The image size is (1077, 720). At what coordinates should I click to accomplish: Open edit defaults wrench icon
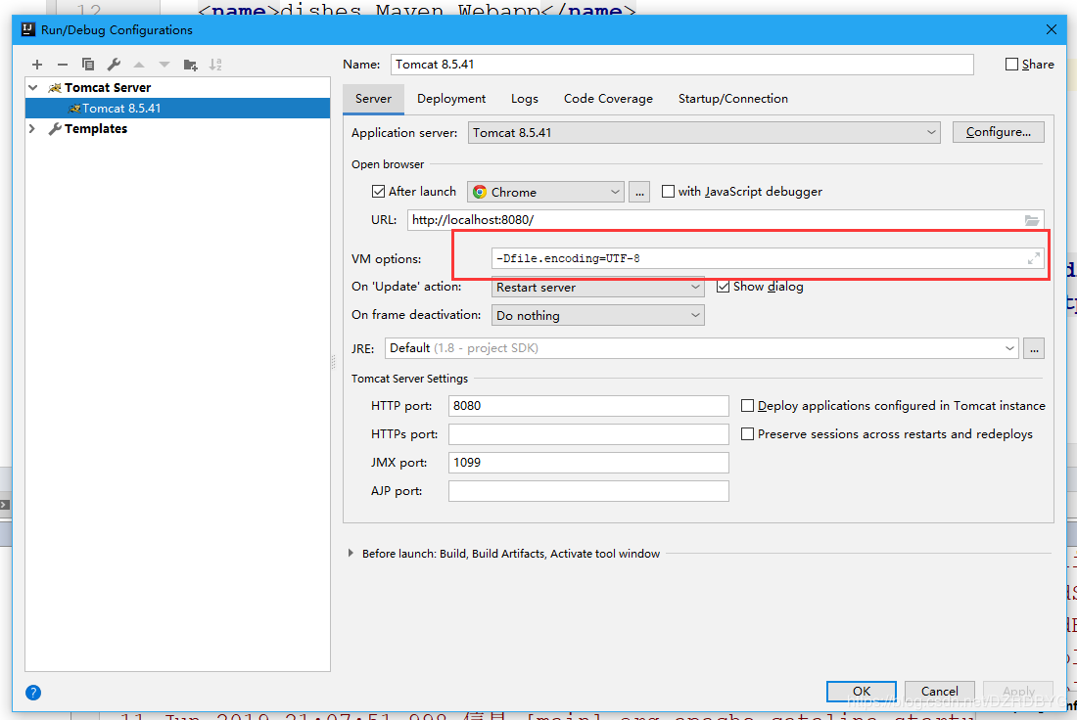114,65
